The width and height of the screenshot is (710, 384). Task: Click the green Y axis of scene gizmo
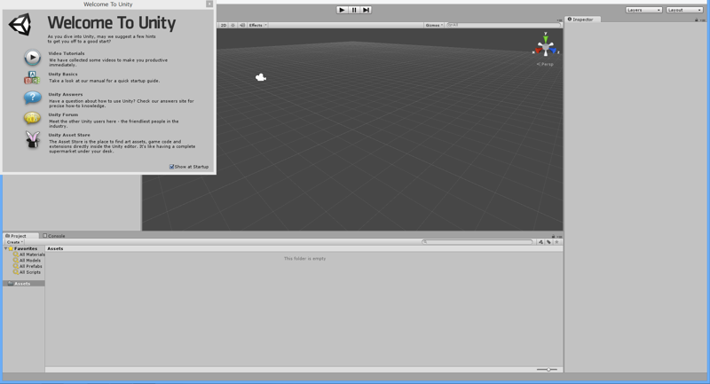click(x=546, y=37)
